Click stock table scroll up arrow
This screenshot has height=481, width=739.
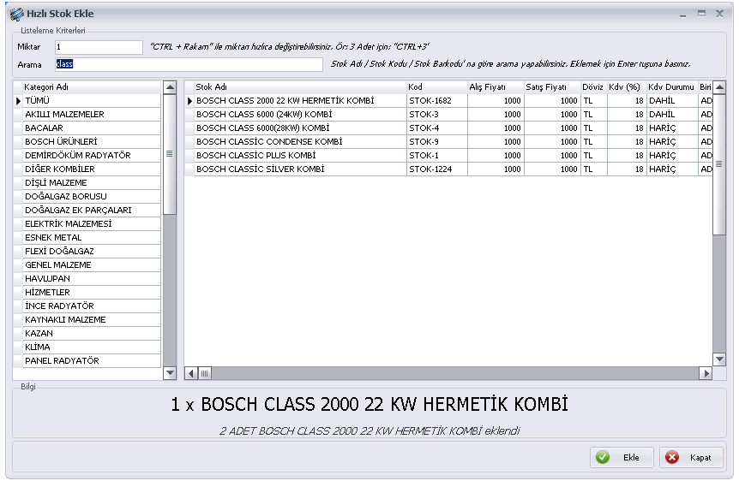(x=719, y=87)
